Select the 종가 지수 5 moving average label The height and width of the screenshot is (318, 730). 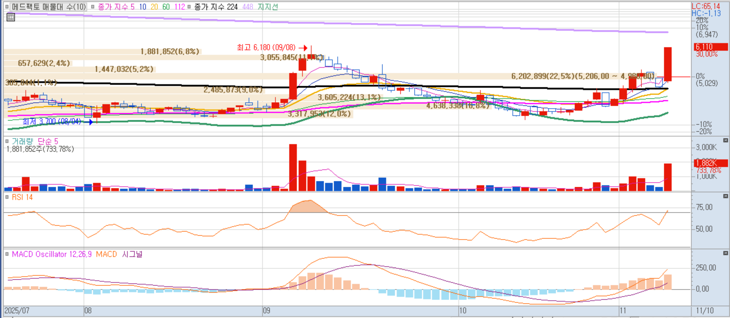(116, 7)
